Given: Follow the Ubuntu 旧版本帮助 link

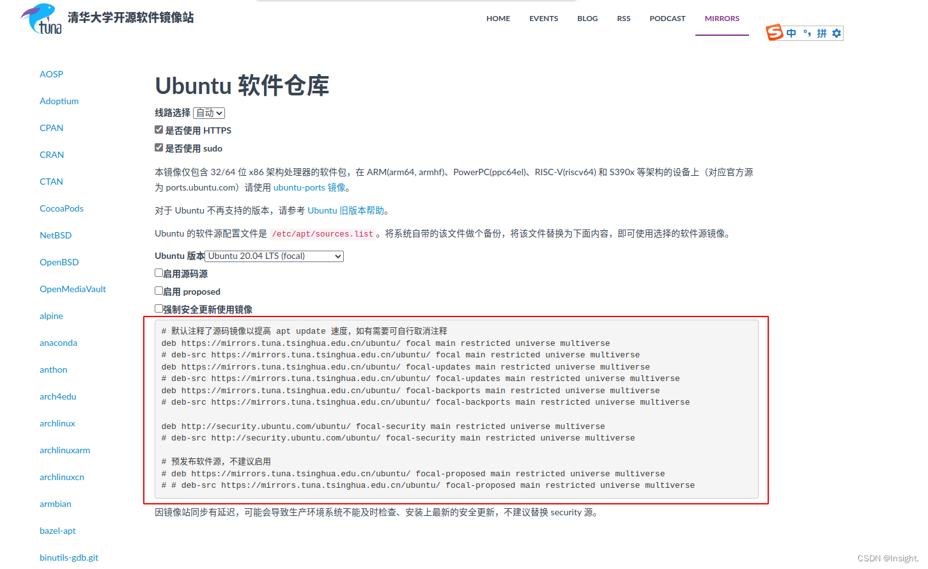Looking at the screenshot, I should pyautogui.click(x=346, y=210).
